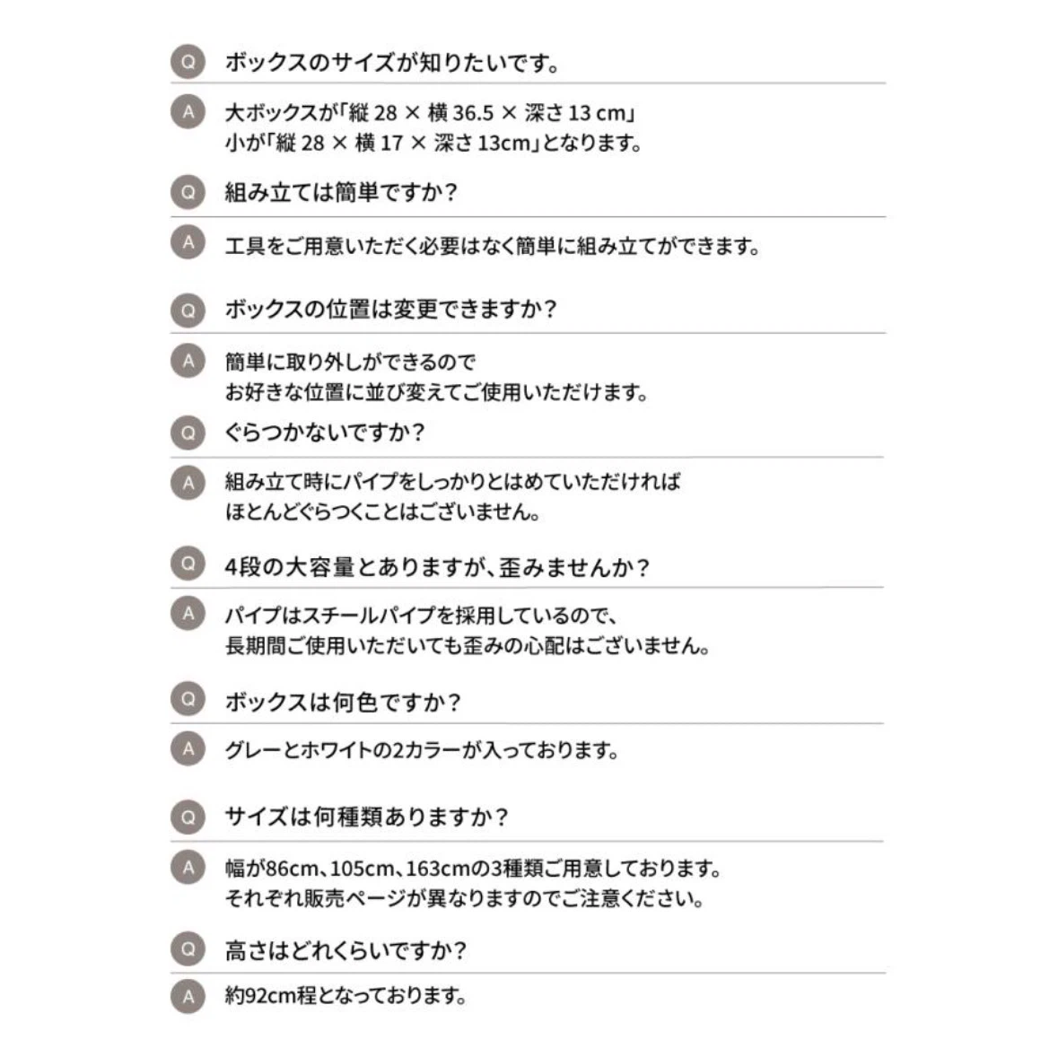Screen dimensions: 1058x1040
Task: Click the A icon beside グレーとホワイト answer
Action: pyautogui.click(x=188, y=748)
